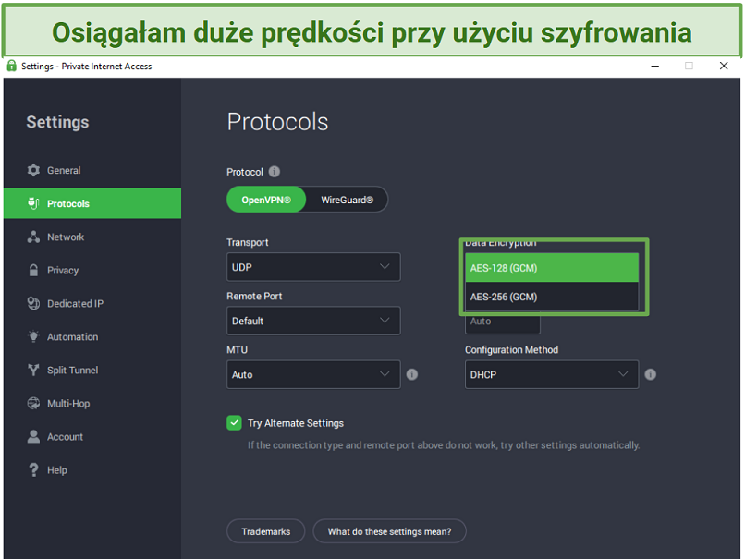
Task: Click the Help question mark icon
Action: point(33,469)
